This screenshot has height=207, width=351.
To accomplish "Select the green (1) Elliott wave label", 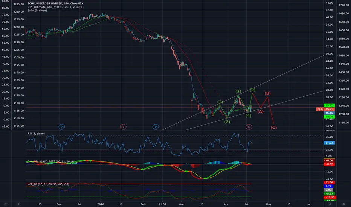I will tap(220, 102).
